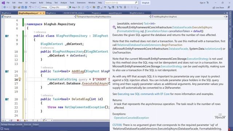233x131 pixels.
Task: Open the Edit menu
Action: tap(14, 3)
